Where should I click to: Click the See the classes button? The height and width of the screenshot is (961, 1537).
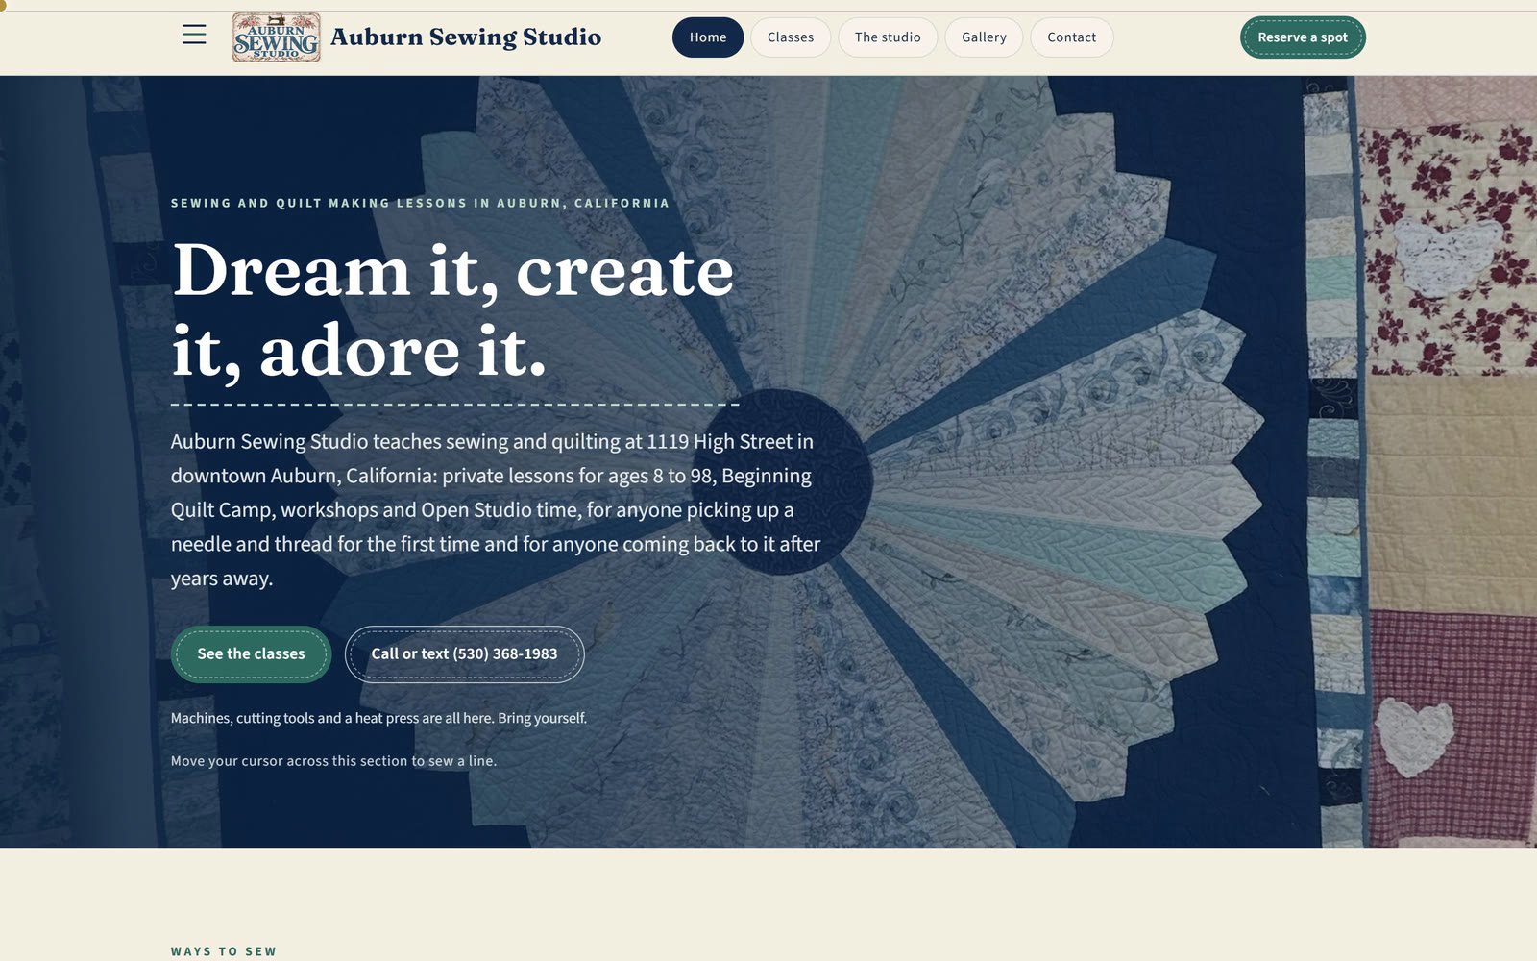pyautogui.click(x=251, y=654)
